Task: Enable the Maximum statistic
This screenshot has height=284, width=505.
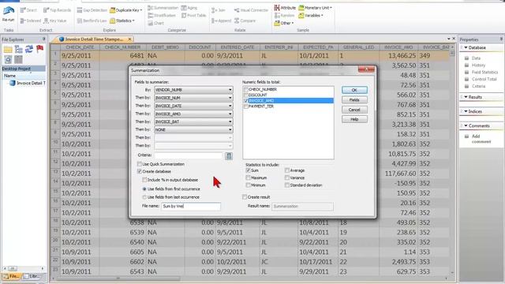Action: pos(248,177)
